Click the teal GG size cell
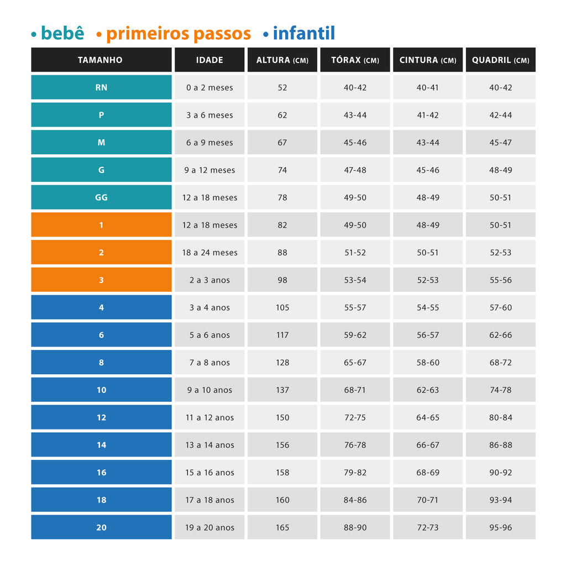Image resolution: width=566 pixels, height=566 pixels. pyautogui.click(x=101, y=197)
